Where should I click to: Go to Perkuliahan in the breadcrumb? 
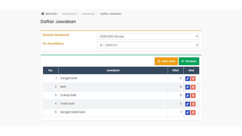click(x=69, y=14)
